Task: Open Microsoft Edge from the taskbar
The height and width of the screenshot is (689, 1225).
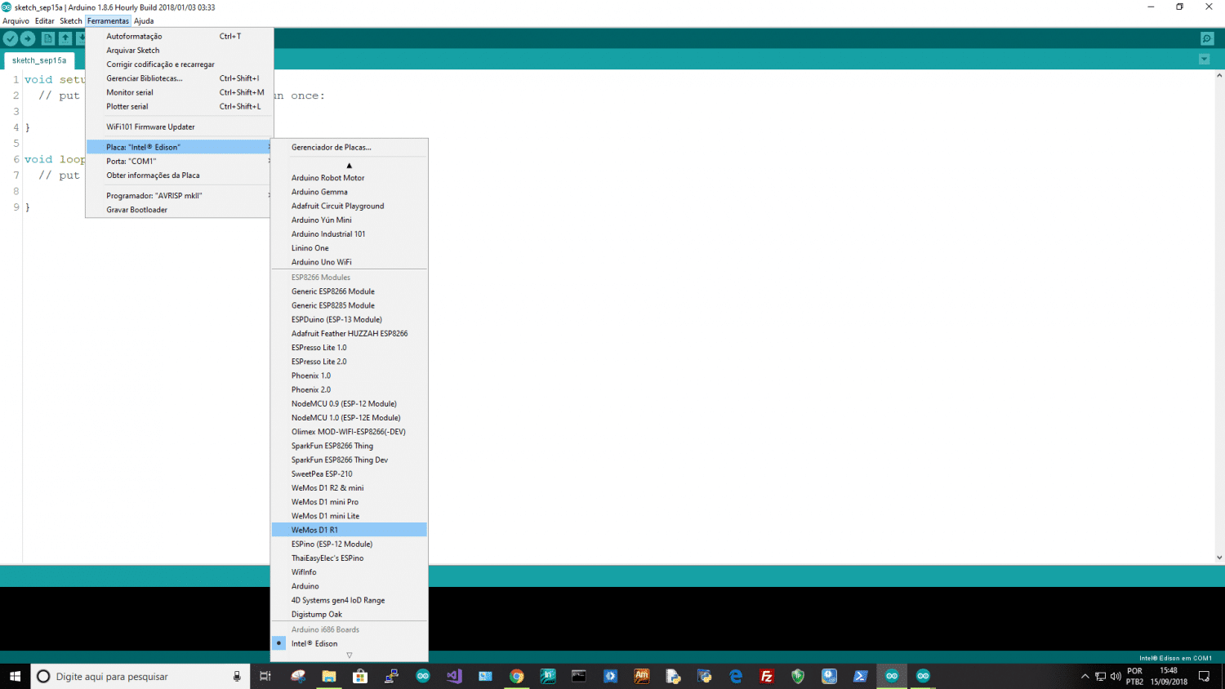Action: [x=736, y=676]
